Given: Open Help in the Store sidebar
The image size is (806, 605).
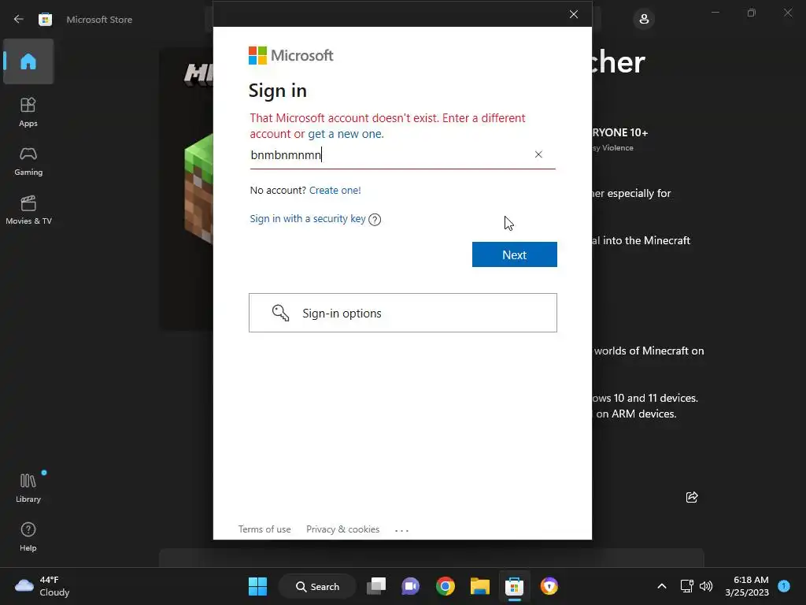Looking at the screenshot, I should [x=28, y=536].
